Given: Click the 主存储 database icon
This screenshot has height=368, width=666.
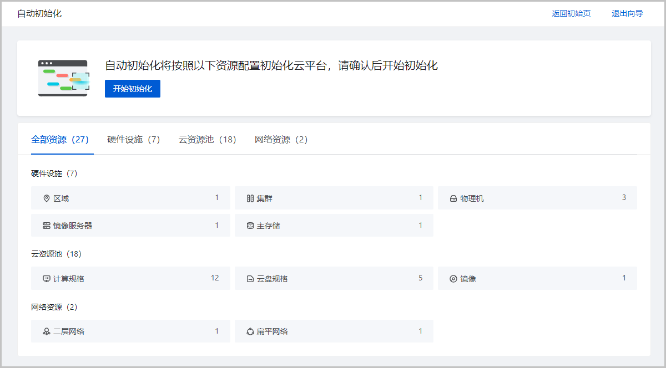Looking at the screenshot, I should pyautogui.click(x=250, y=226).
